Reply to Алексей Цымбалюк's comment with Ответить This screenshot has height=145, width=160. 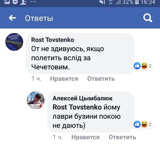pyautogui.click(x=122, y=137)
